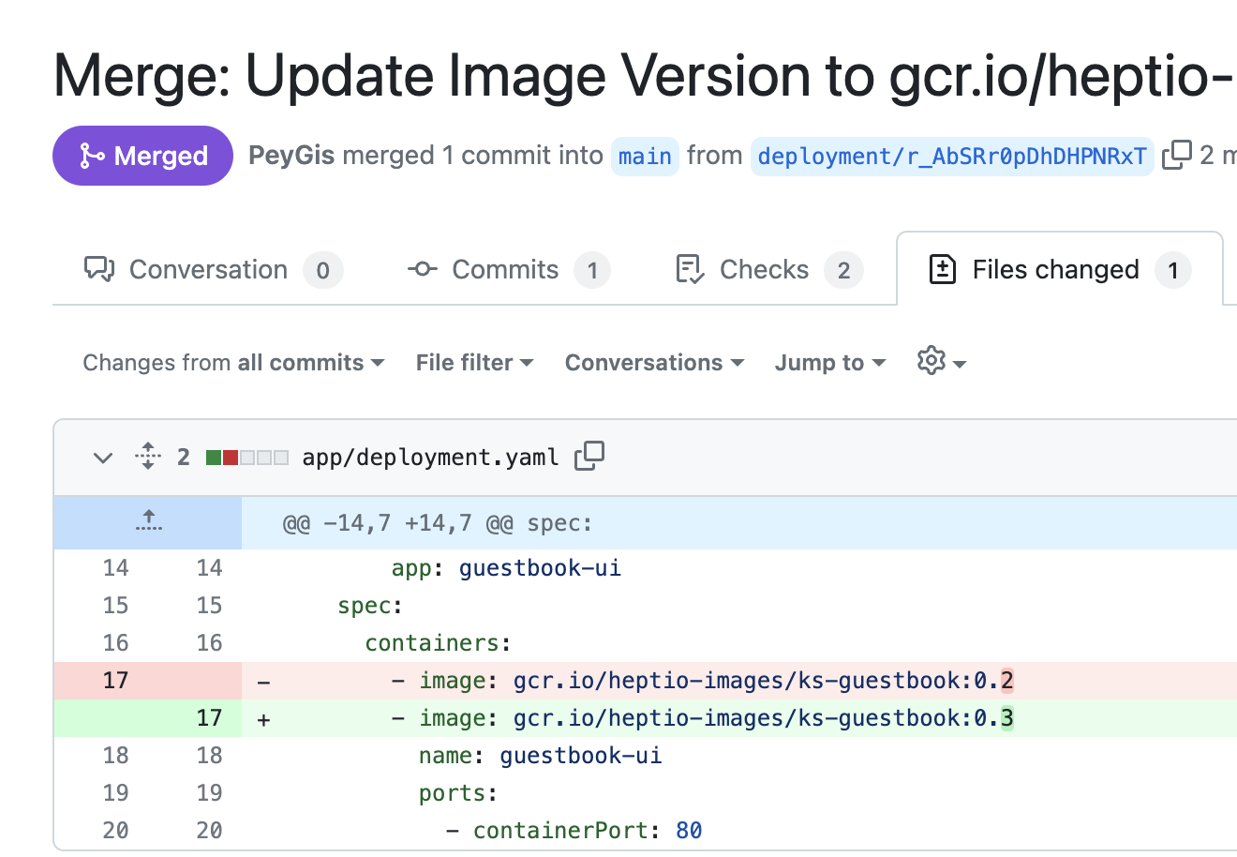Switch to the Checks tab
Screen dimensions: 1237x857
click(x=768, y=270)
